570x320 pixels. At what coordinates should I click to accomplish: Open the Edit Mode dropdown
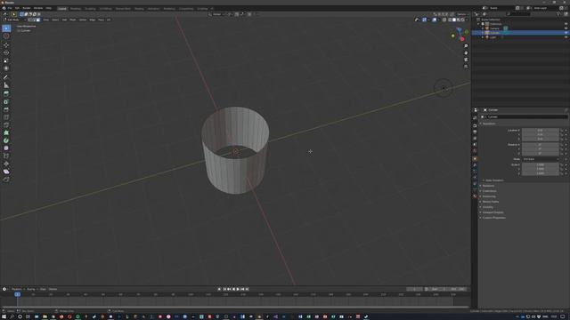pyautogui.click(x=14, y=20)
